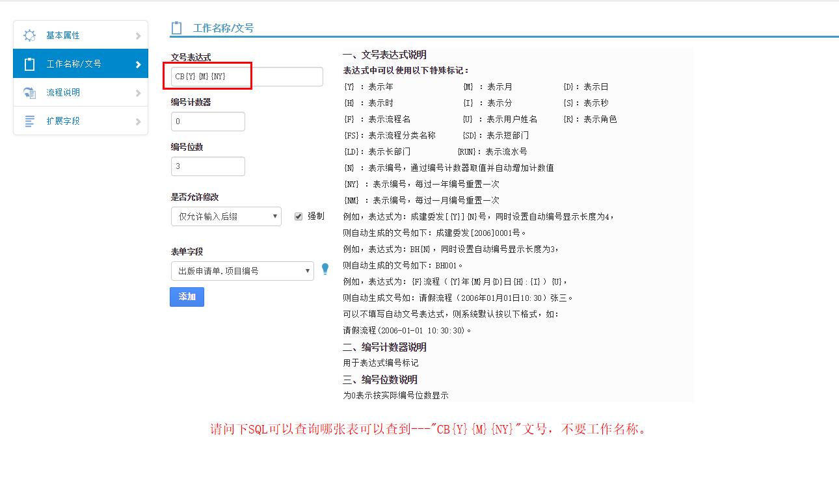Viewport: 839px width, 477px height.
Task: Click the 请假流程(2006-01-01 10:30:30) example text
Action: coord(407,330)
